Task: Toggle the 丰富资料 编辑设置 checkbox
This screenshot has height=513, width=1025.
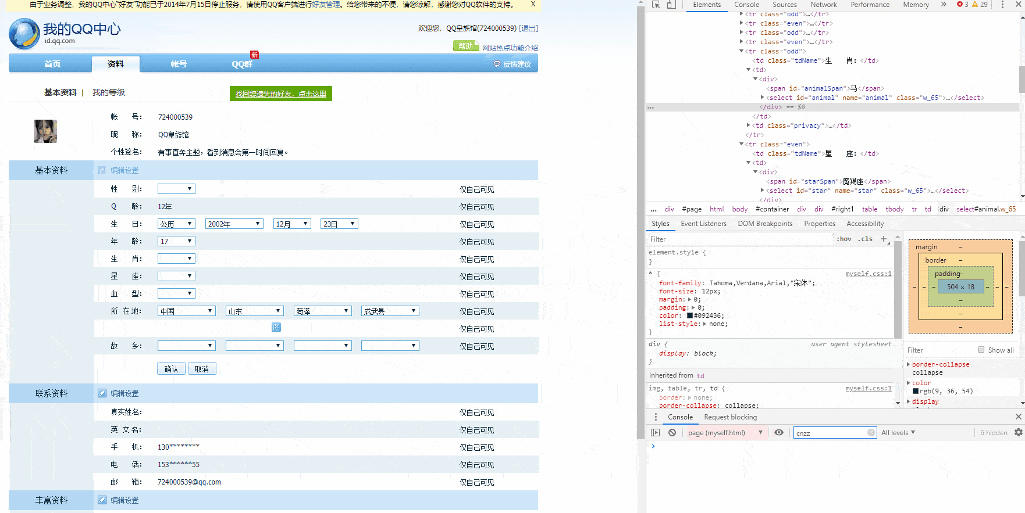Action: click(x=102, y=500)
